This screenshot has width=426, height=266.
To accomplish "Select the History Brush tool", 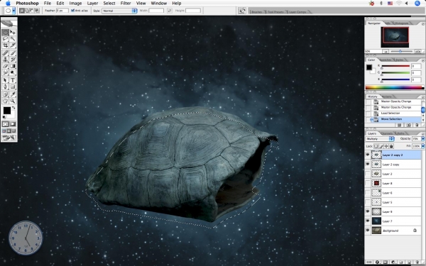I will [13, 60].
